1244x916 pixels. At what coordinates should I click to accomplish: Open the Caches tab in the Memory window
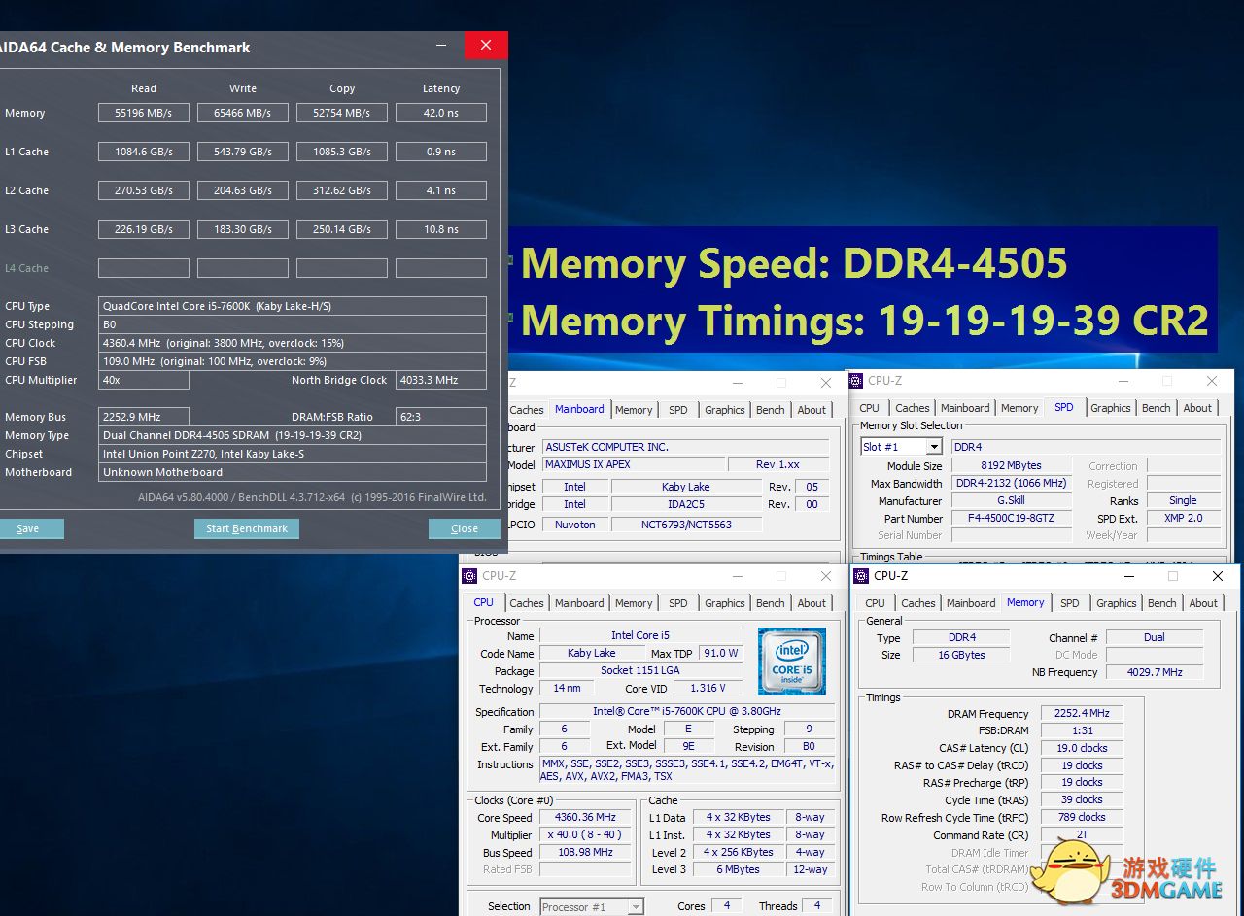click(x=918, y=603)
